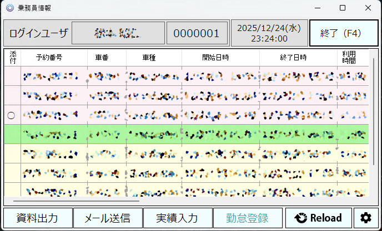This screenshot has width=382, height=231.
Task: Click the 添付 column header
Action: point(12,58)
